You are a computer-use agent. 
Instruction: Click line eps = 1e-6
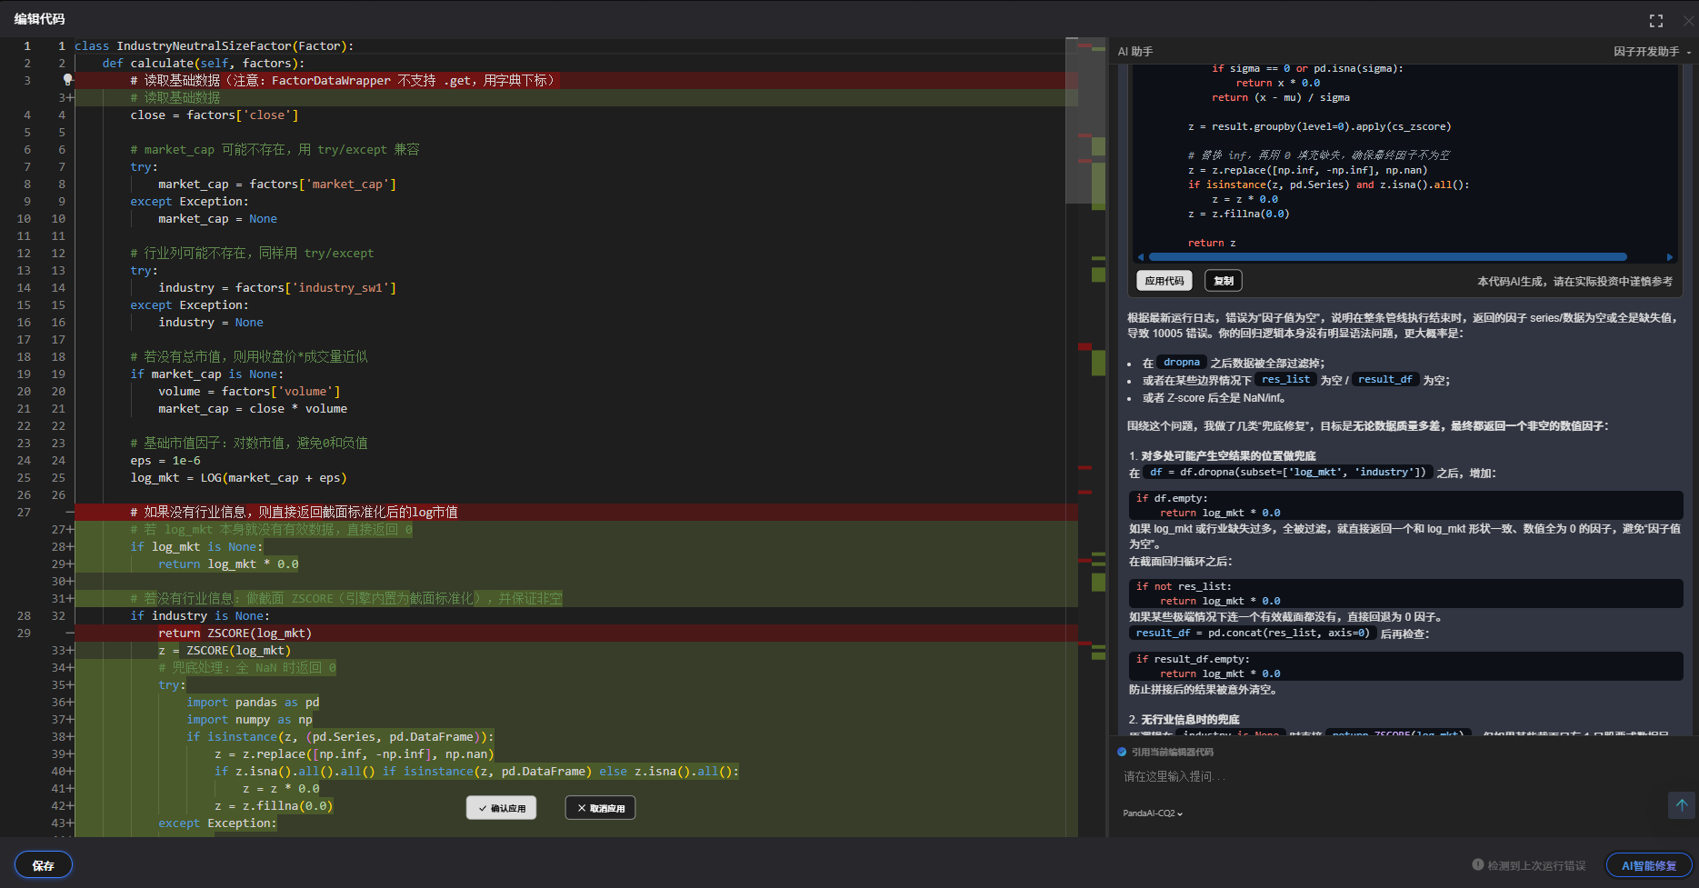165,460
